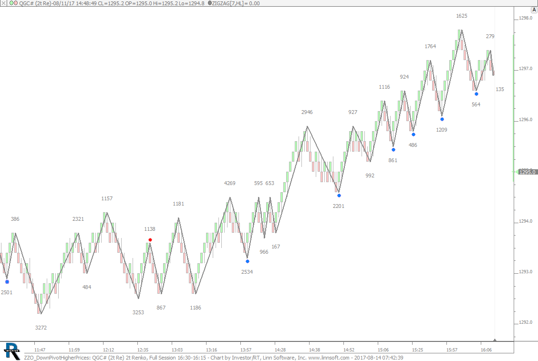Click the 12:35 time axis label
Screen dimensions: 538x361
click(x=143, y=350)
